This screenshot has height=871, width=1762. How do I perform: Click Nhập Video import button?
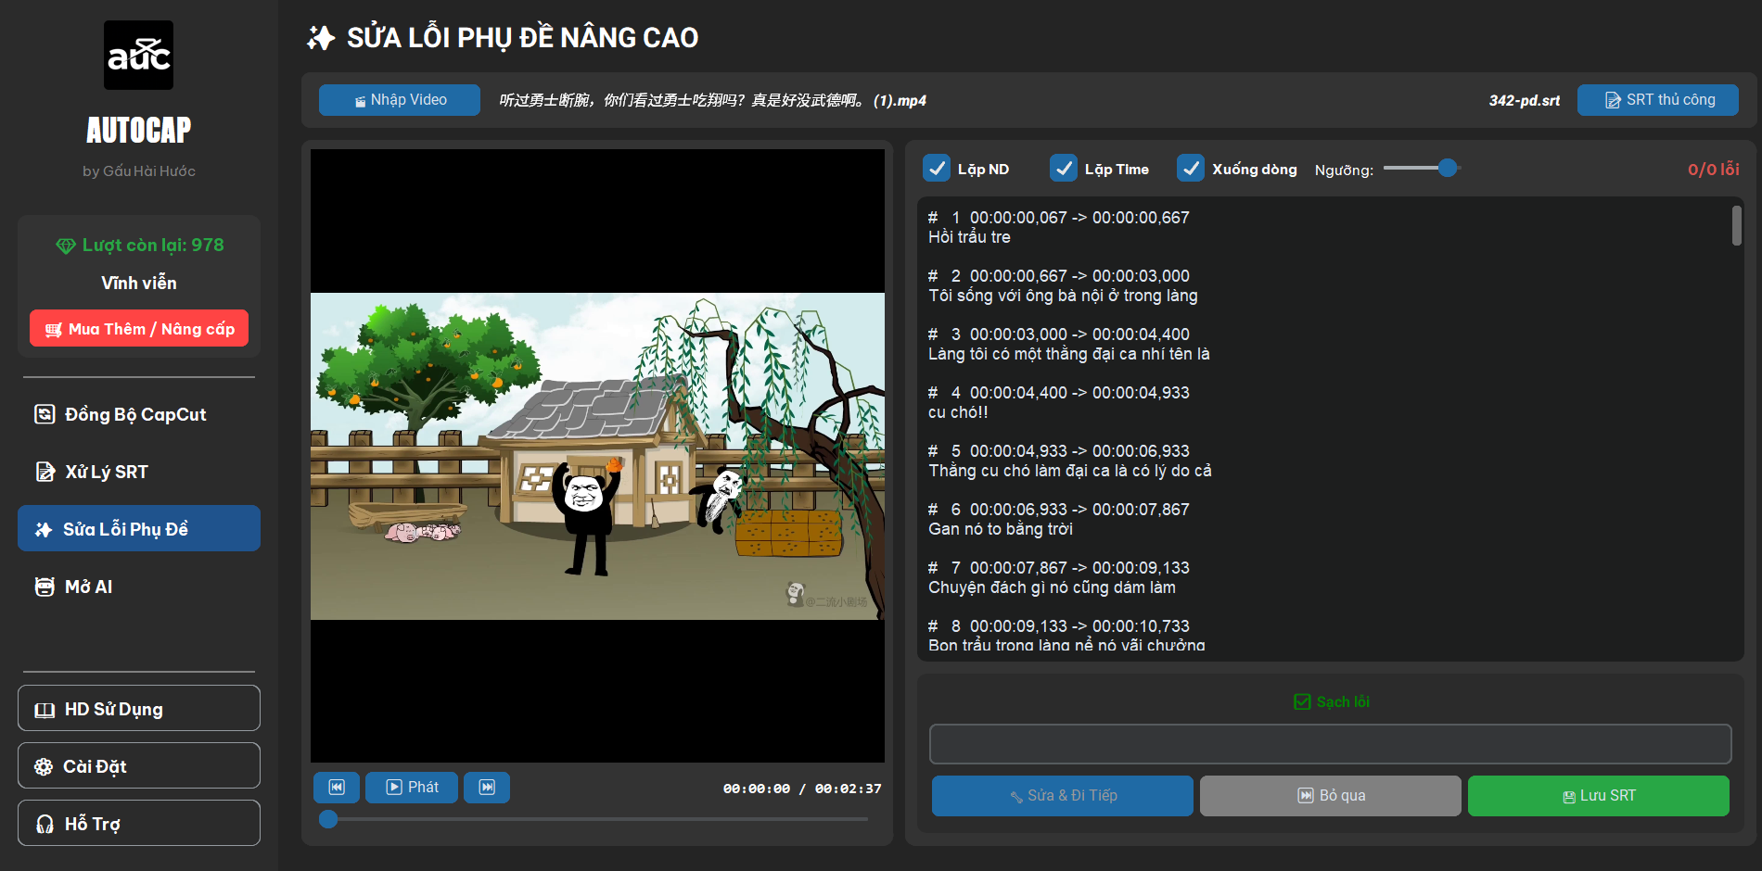pos(400,100)
